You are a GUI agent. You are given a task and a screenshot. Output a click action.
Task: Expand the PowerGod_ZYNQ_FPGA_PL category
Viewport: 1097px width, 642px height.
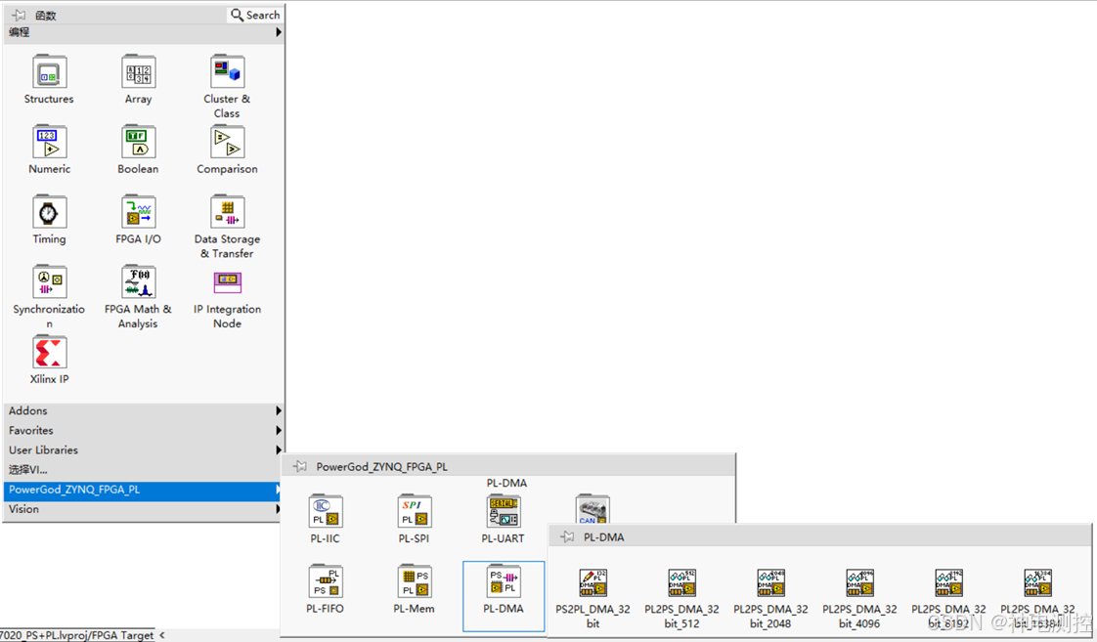pos(144,490)
